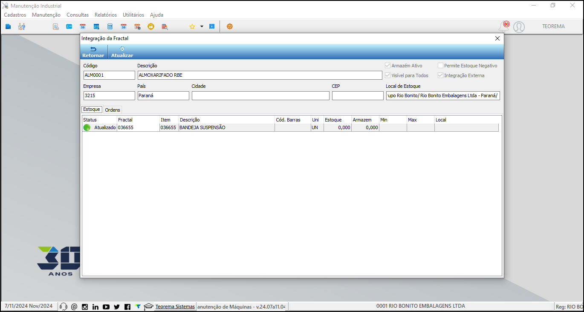584x312 pixels.
Task: Open the Instagram icon in status bar
Action: pos(85,306)
